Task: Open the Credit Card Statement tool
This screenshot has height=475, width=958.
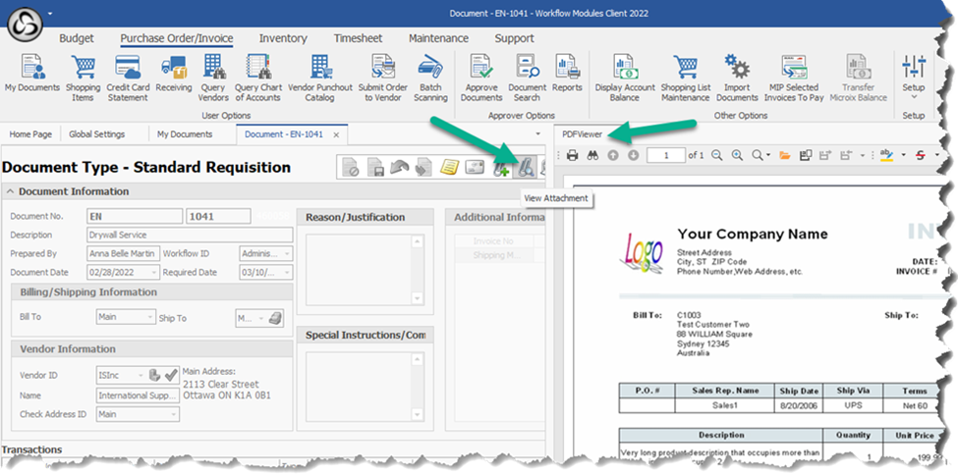Action: tap(128, 78)
